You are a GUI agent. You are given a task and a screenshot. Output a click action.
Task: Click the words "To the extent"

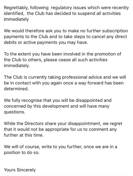18,54
